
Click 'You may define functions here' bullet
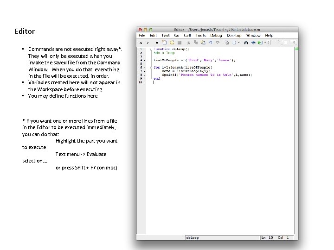[x=63, y=96]
